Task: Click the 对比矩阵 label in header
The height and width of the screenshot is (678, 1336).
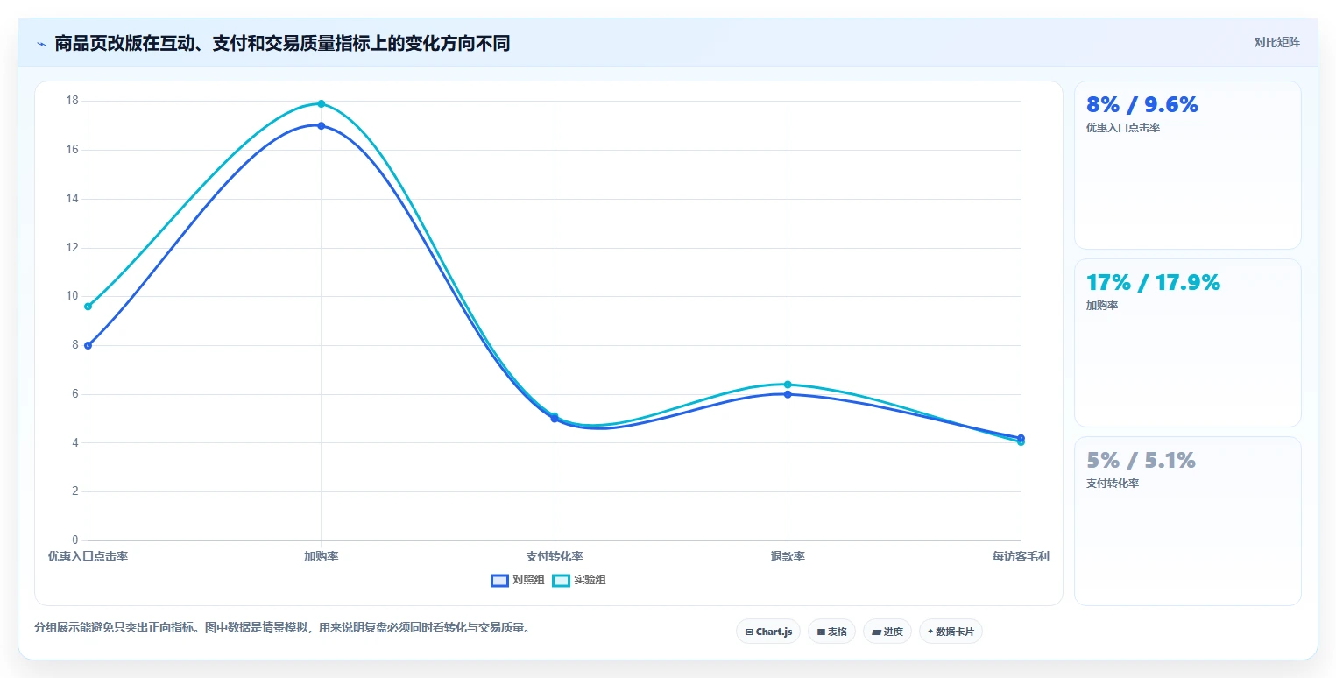Action: (1276, 42)
